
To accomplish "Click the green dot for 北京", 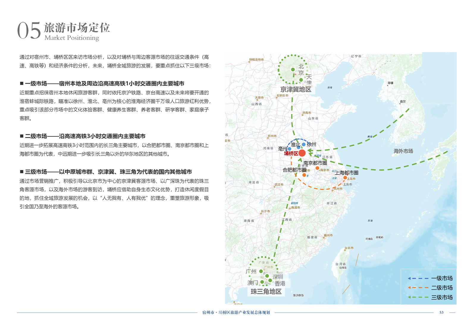I will (x=293, y=69).
